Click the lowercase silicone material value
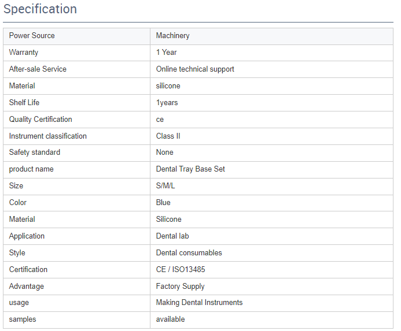The height and width of the screenshot is (331, 401). [168, 86]
